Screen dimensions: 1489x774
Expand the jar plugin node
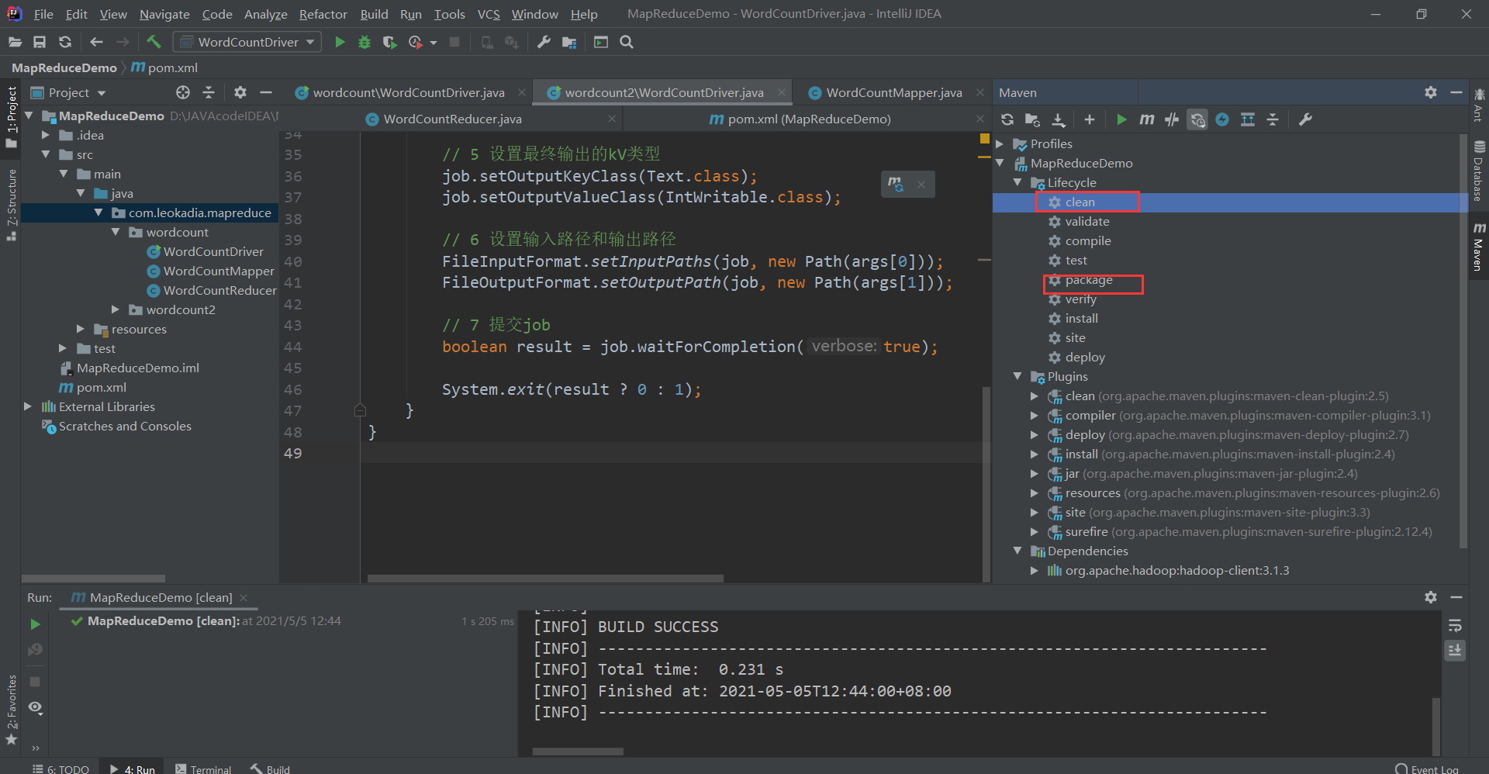point(1035,473)
